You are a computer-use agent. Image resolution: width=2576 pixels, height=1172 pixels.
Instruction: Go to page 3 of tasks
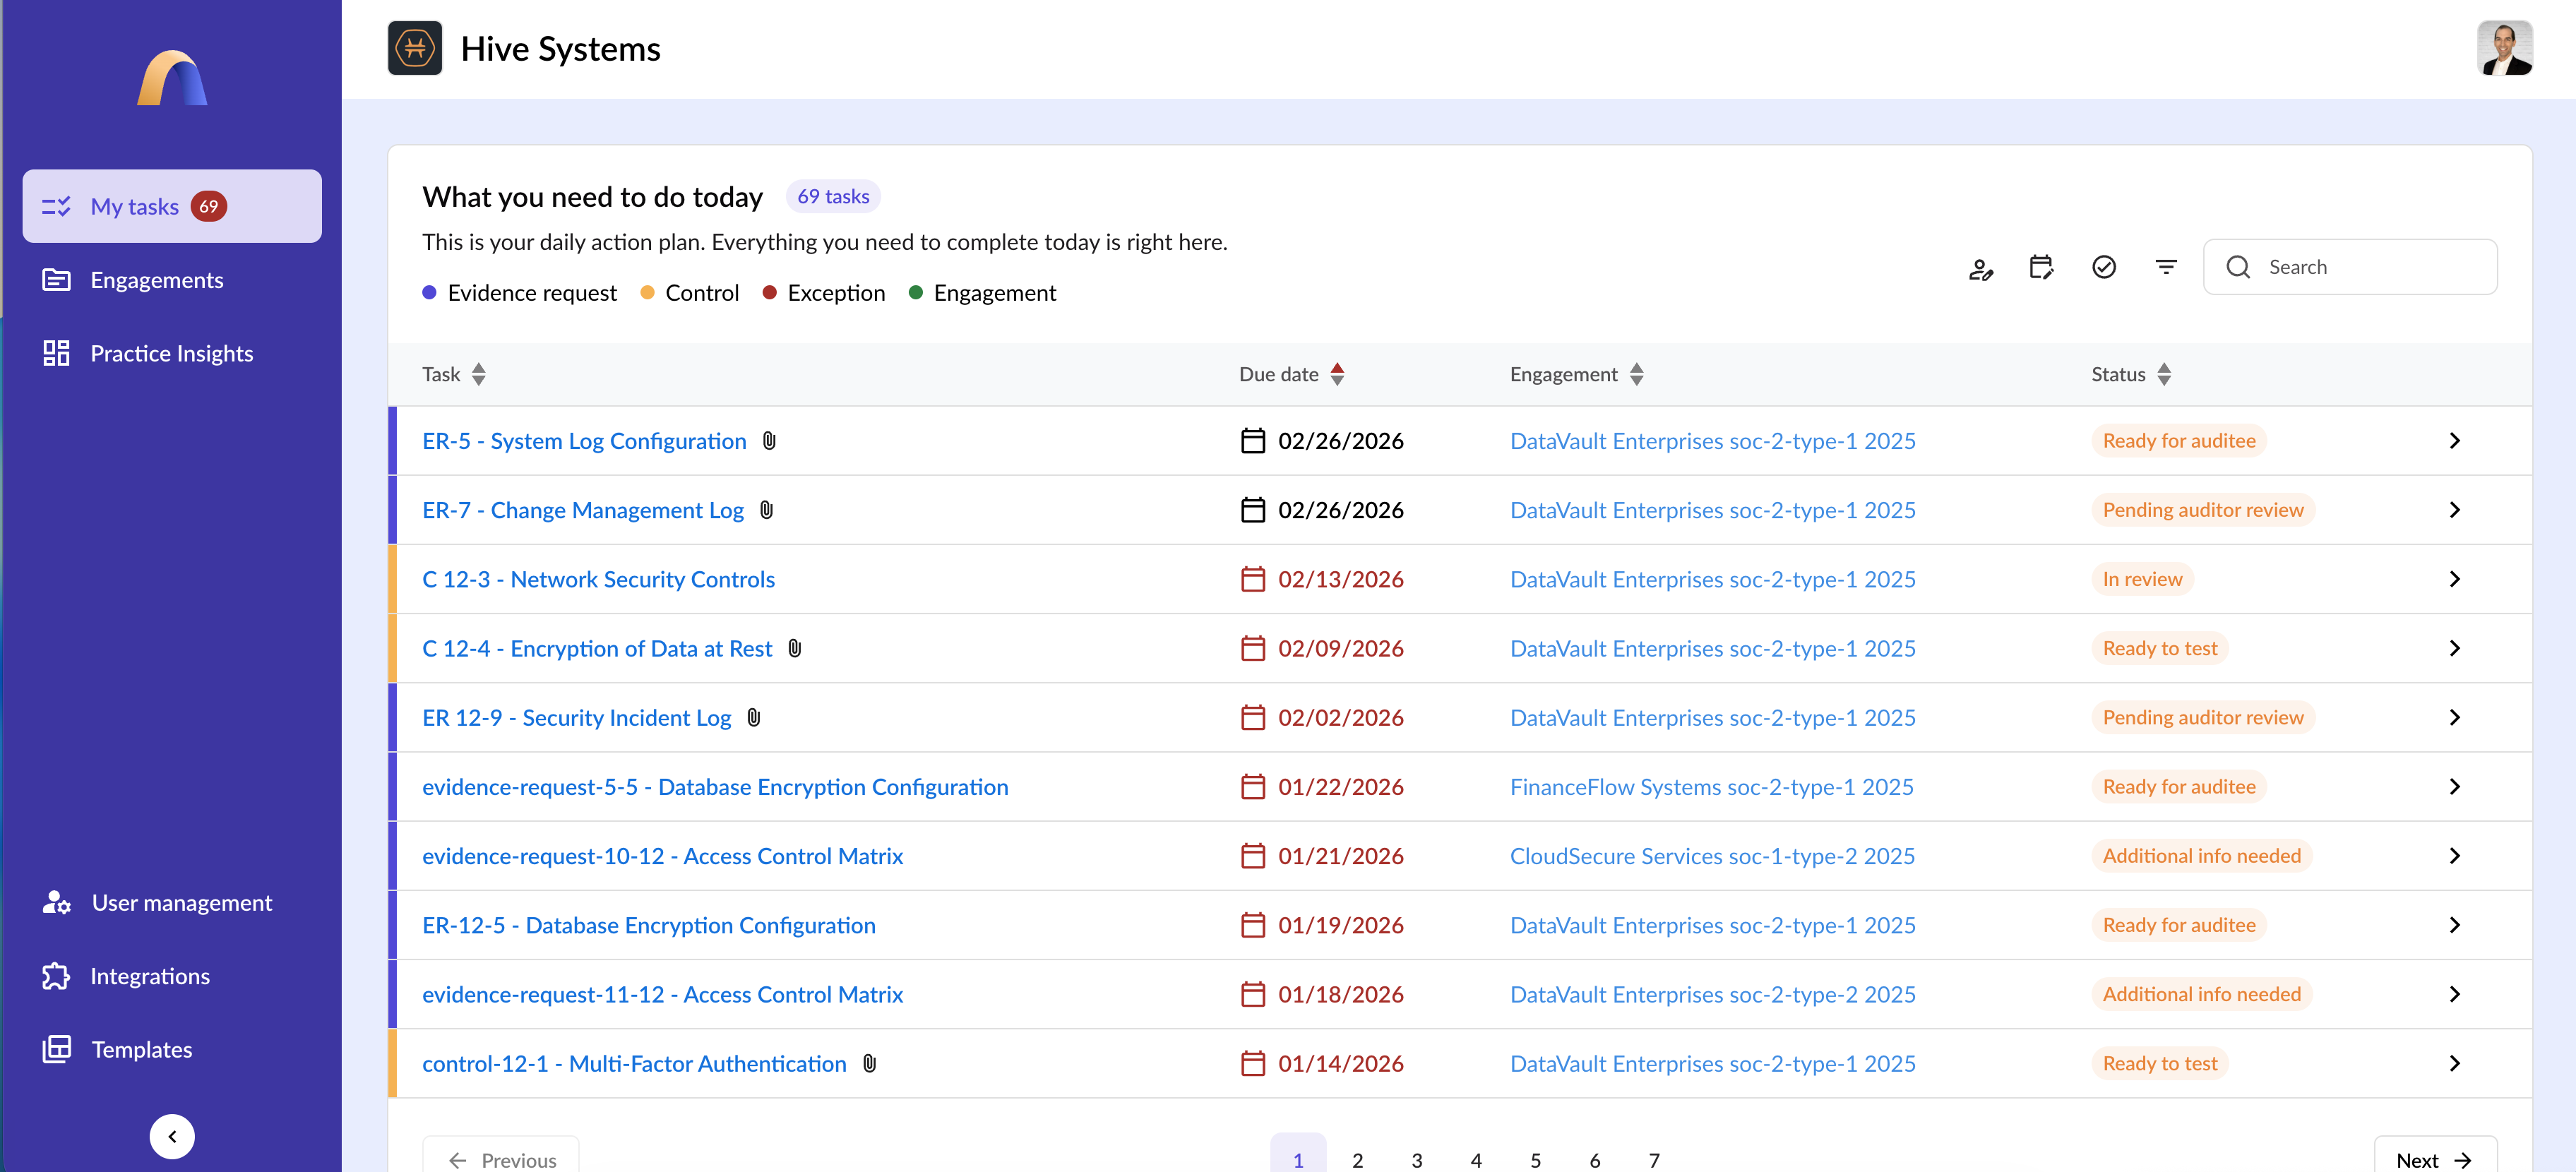pos(1416,1159)
